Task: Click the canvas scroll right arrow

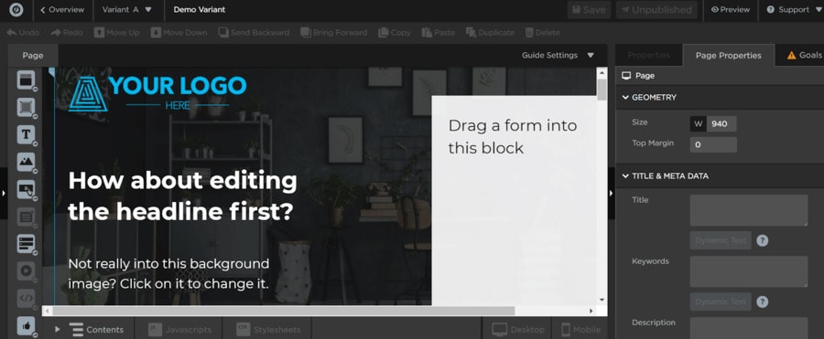Action: (x=591, y=312)
